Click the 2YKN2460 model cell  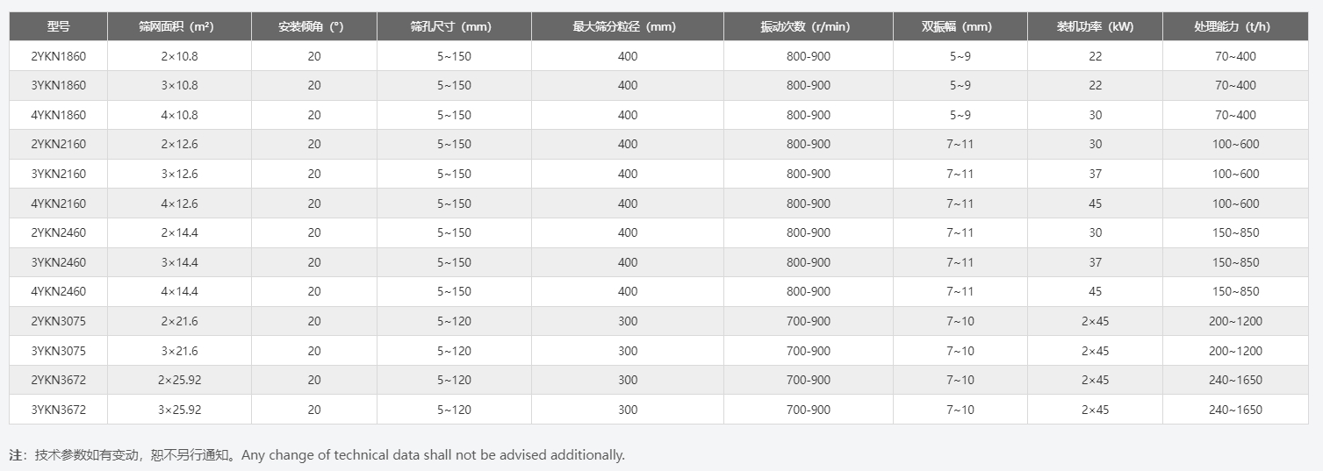[x=58, y=232]
